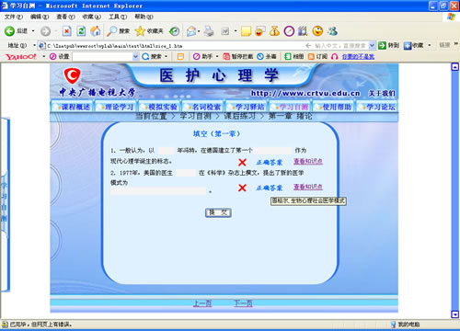Open Favorites star icon in toolbar

point(140,31)
